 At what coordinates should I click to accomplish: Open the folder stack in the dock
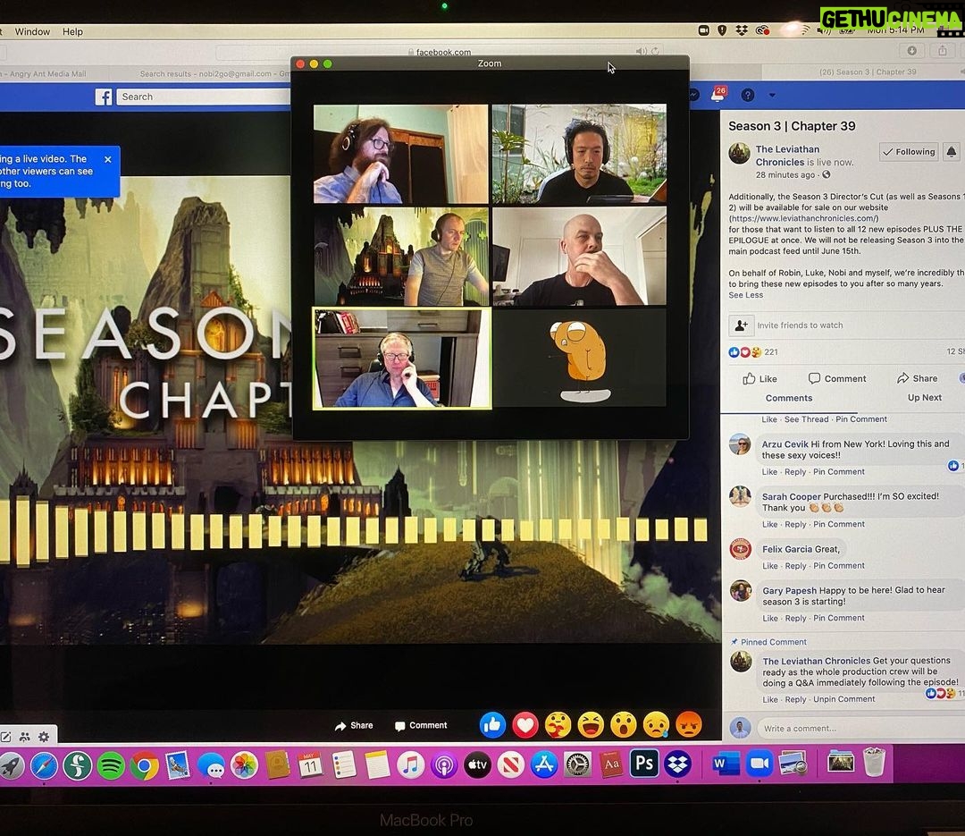[841, 763]
